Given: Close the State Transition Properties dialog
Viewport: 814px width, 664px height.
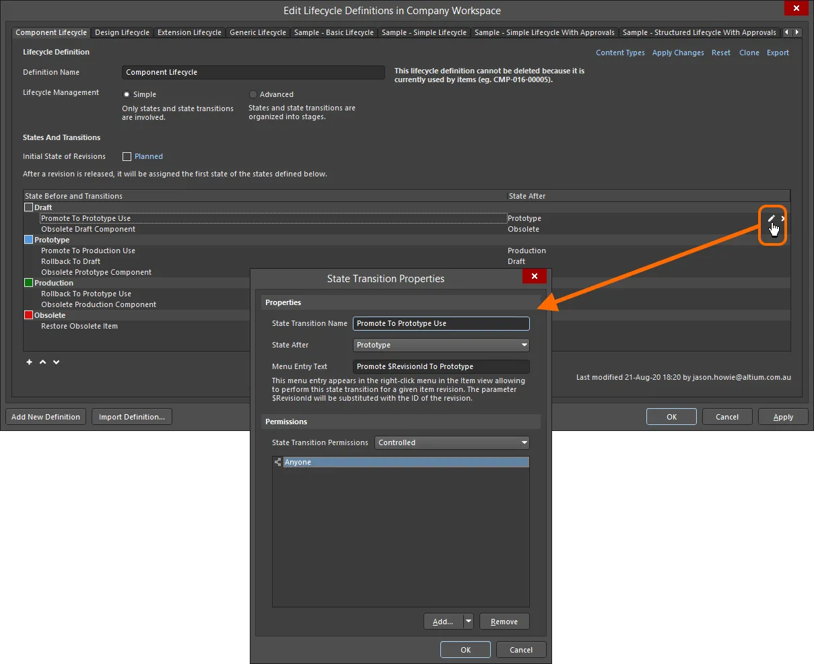Looking at the screenshot, I should tap(534, 276).
